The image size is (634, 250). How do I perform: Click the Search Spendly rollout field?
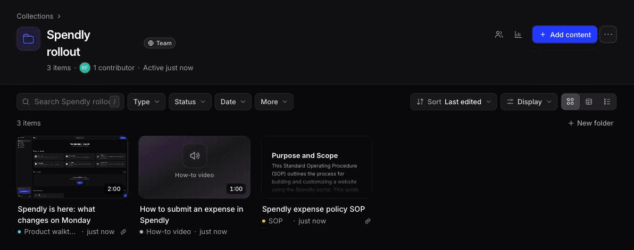[x=70, y=102]
